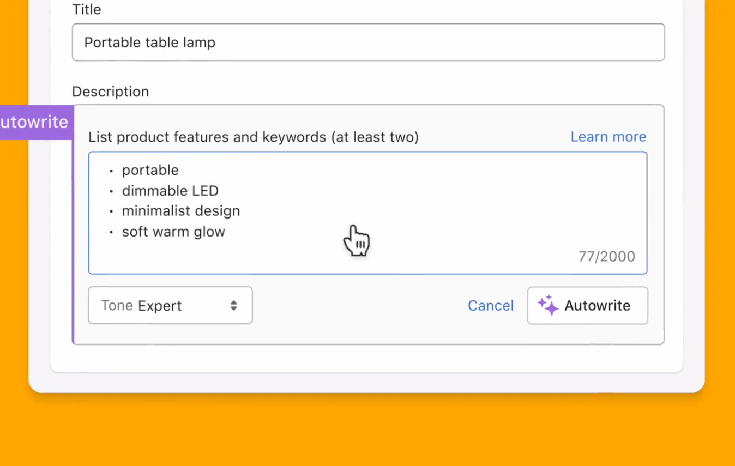Click the sparkle icon on Autowrite button

point(548,305)
